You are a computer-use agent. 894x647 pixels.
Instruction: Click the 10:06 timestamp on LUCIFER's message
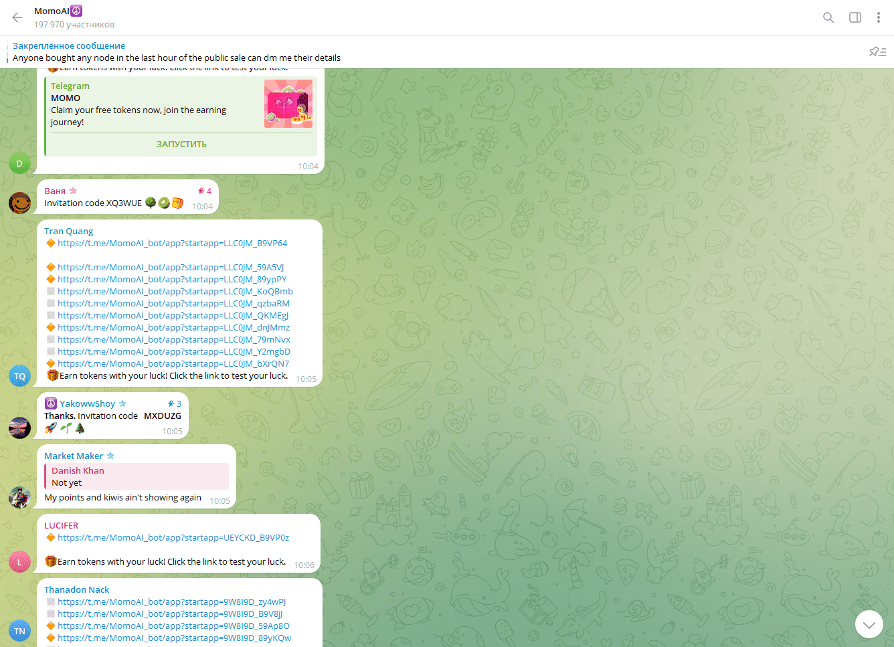click(304, 565)
